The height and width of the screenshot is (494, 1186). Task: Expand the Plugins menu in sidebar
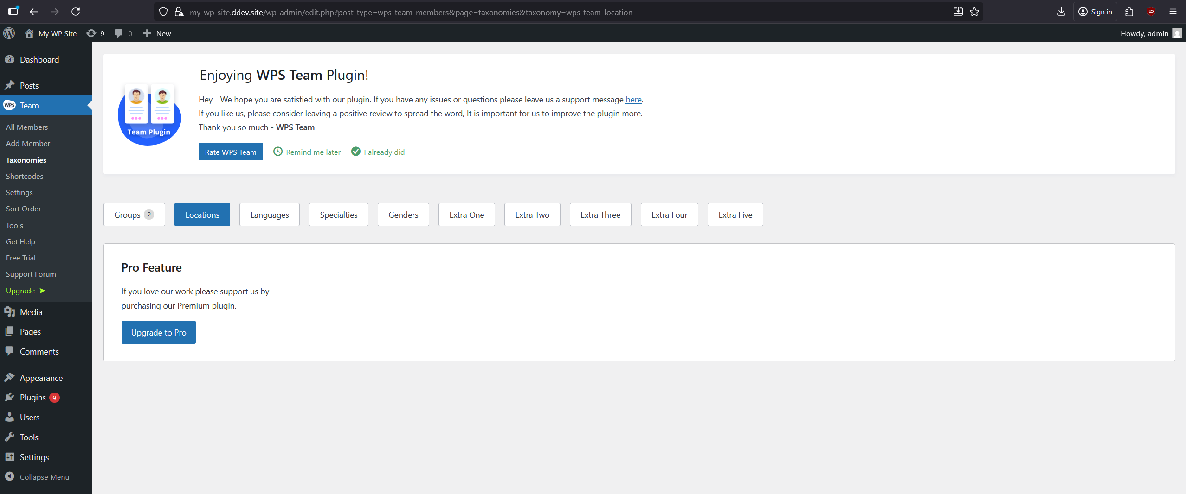pyautogui.click(x=32, y=398)
